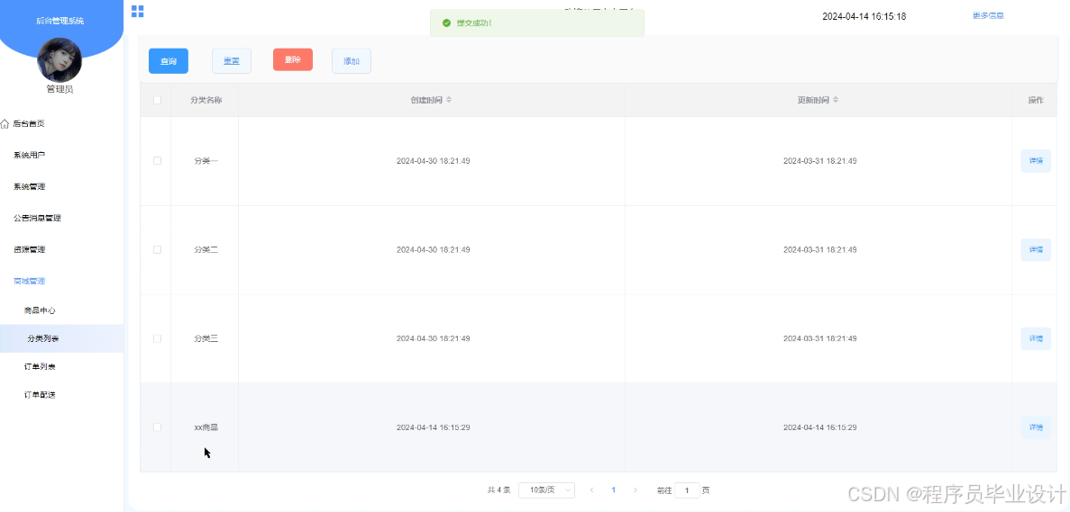
Task: Click the blue 查询 button
Action: coord(169,61)
